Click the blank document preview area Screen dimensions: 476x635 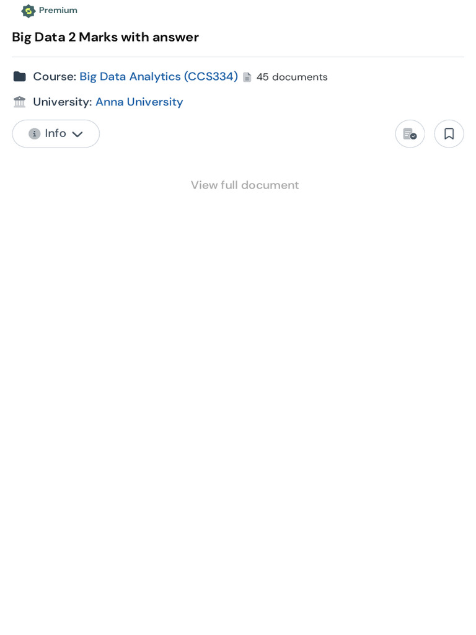point(238,403)
